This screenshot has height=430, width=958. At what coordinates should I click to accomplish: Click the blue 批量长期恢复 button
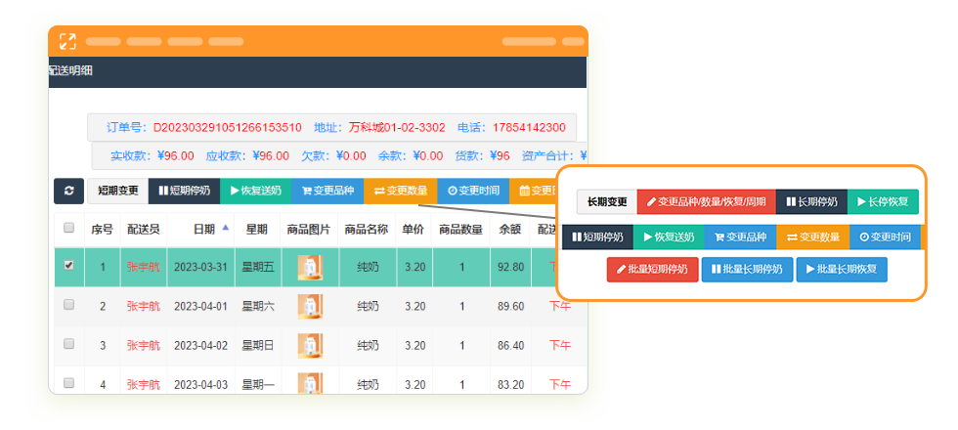(842, 269)
